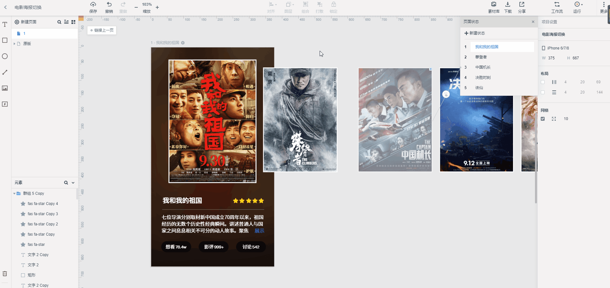610x288 pixels.
Task: Close the 页面状态 panel
Action: (533, 22)
